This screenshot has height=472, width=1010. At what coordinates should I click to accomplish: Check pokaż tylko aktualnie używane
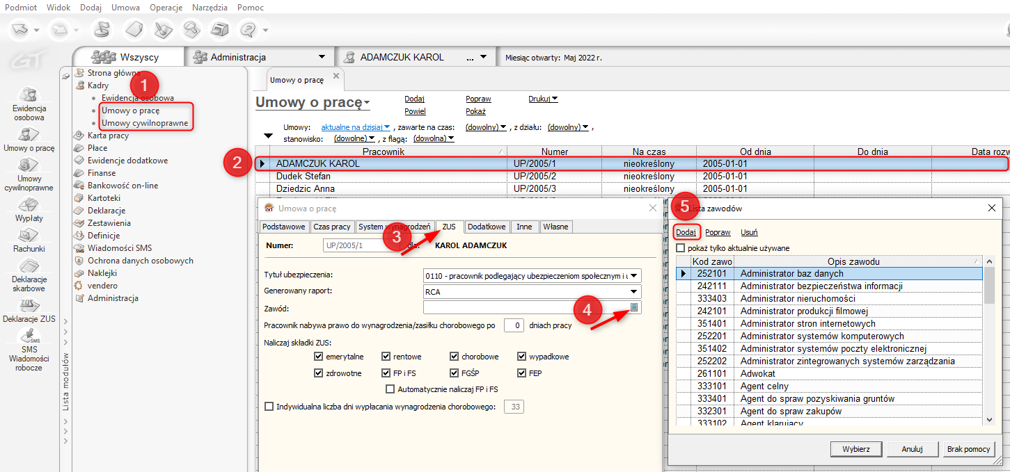[681, 248]
